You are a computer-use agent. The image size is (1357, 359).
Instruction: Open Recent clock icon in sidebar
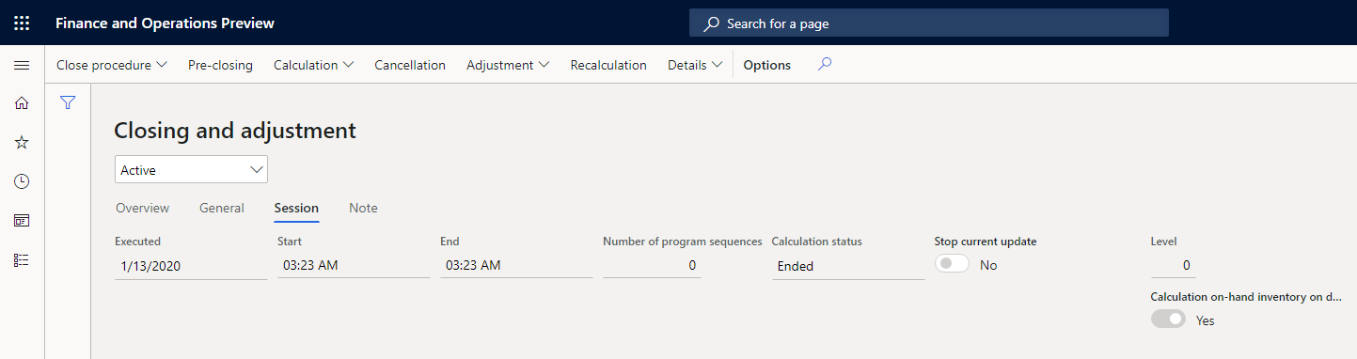22,181
